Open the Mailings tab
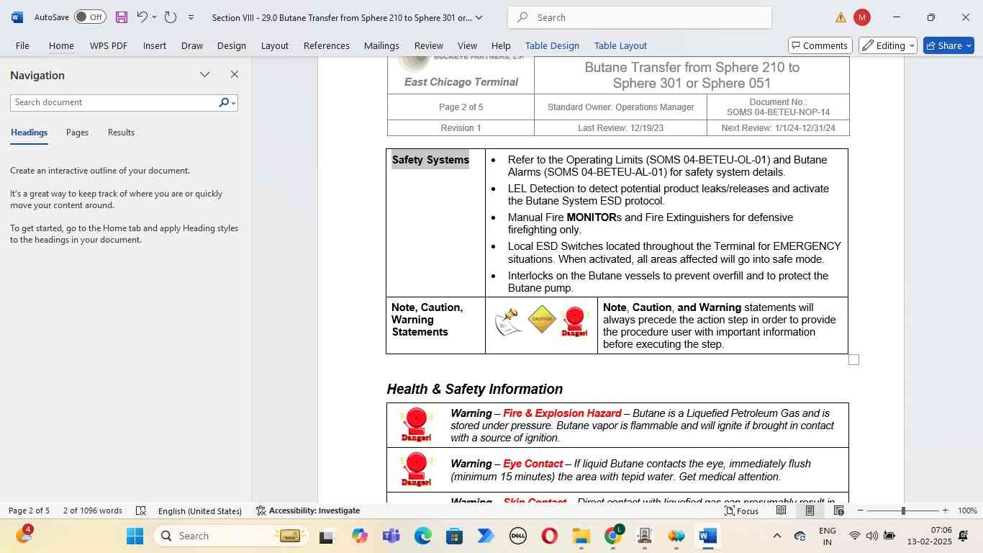Viewport: 983px width, 553px height. (381, 45)
